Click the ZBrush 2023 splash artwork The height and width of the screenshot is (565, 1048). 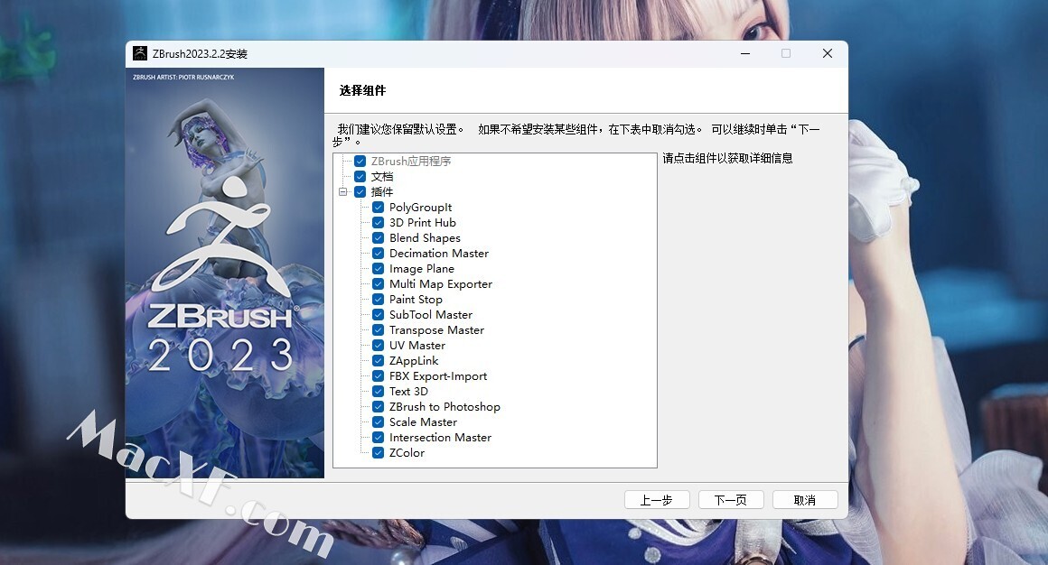point(225,273)
